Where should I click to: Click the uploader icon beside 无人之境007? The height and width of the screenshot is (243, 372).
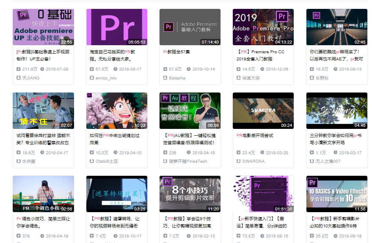pyautogui.click(x=312, y=161)
